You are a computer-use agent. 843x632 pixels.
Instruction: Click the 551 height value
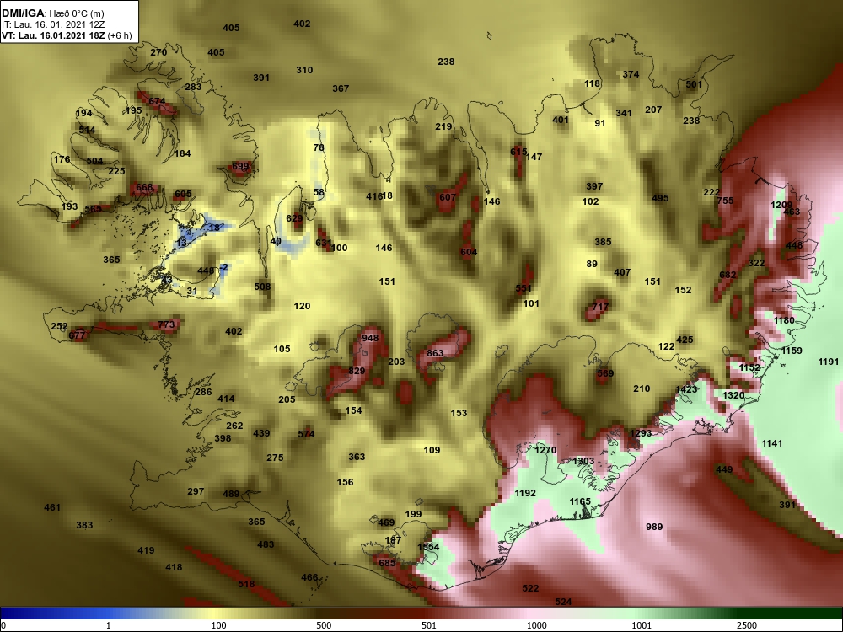pyautogui.click(x=524, y=288)
